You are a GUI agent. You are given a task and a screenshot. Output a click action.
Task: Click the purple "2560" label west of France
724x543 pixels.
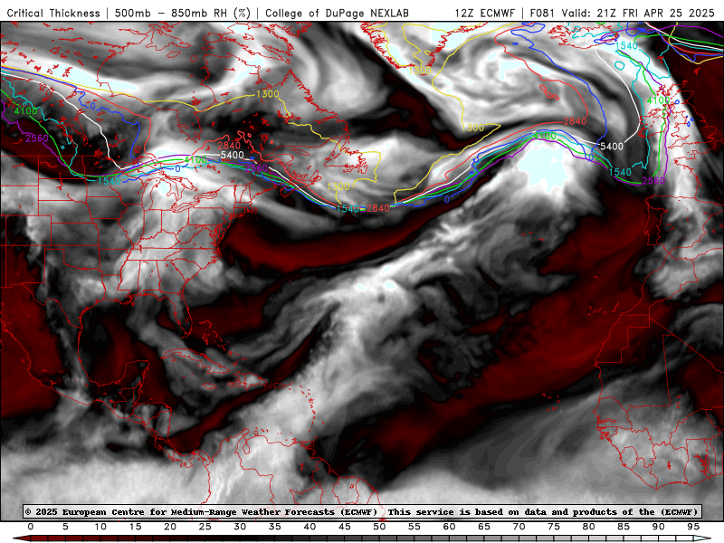653,180
